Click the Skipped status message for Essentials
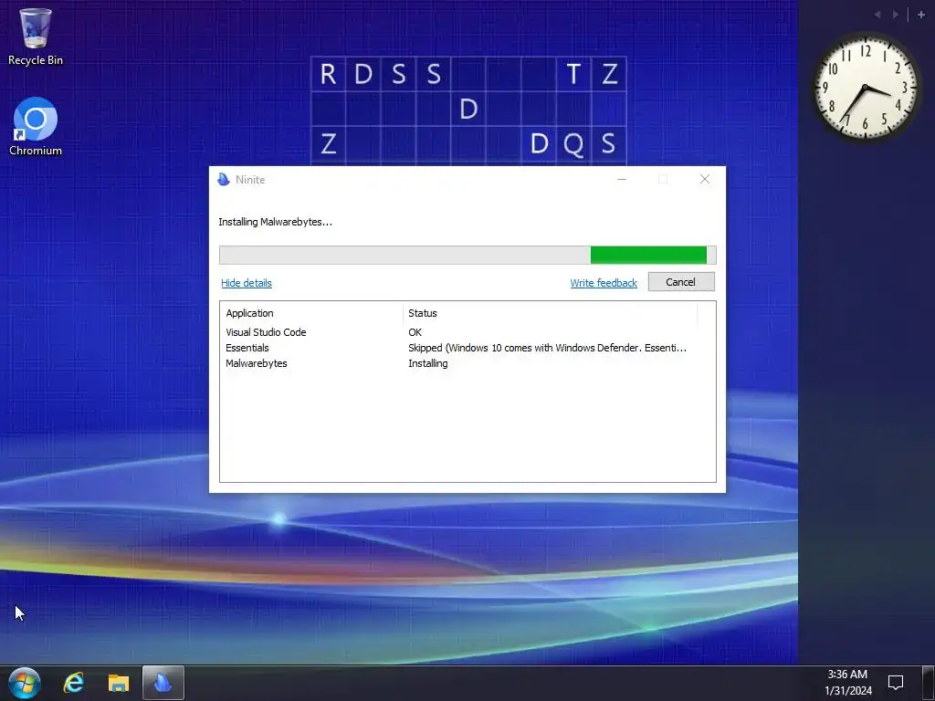 [x=548, y=348]
